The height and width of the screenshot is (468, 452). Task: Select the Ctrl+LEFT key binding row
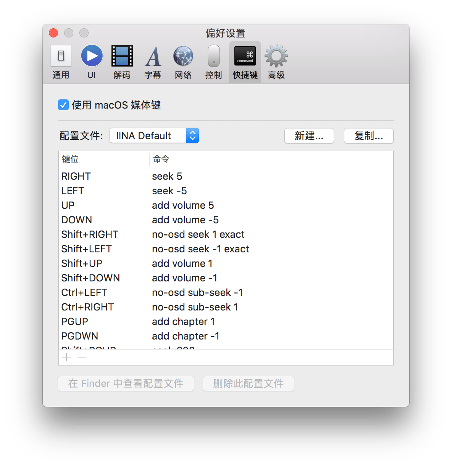click(x=226, y=292)
